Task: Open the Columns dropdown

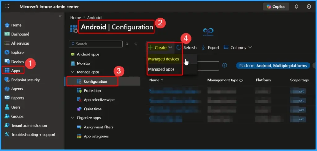Action: [238, 48]
